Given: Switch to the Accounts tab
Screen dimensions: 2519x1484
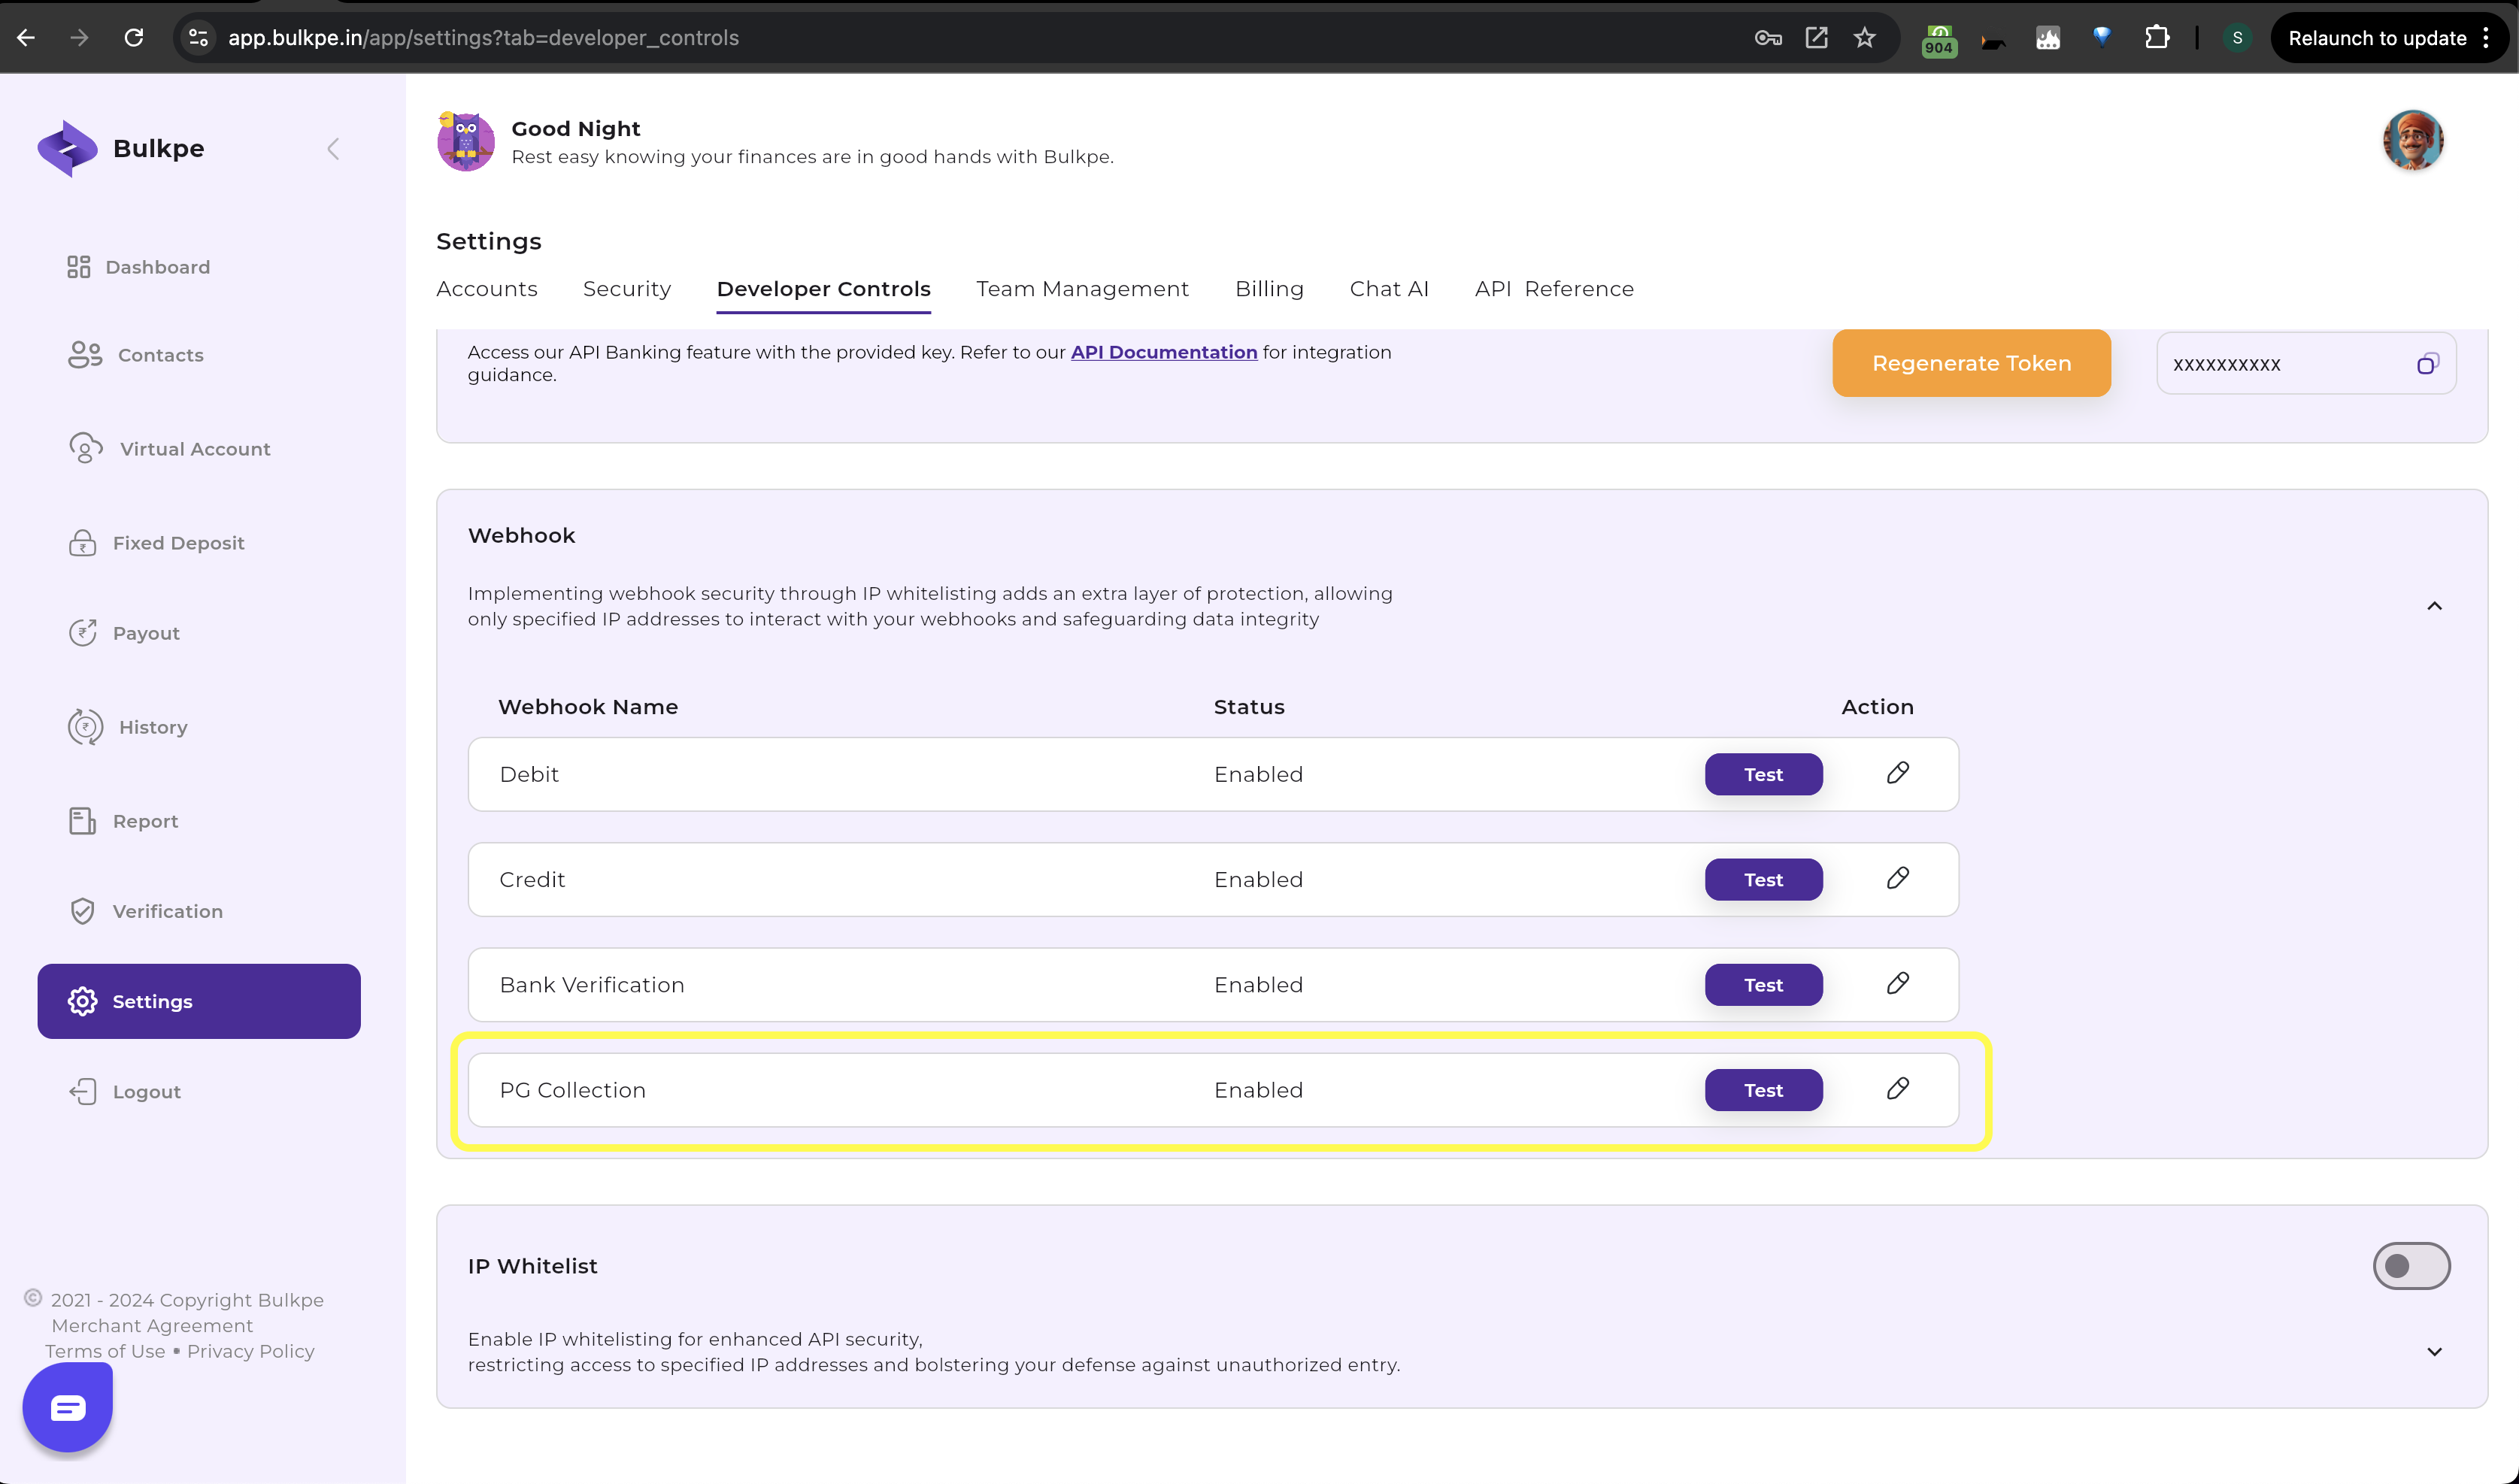Looking at the screenshot, I should 487,289.
